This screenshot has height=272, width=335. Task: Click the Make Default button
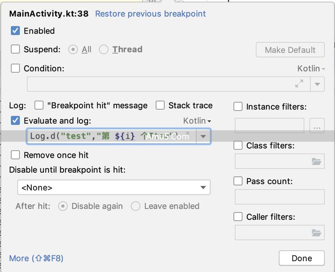tap(290, 50)
